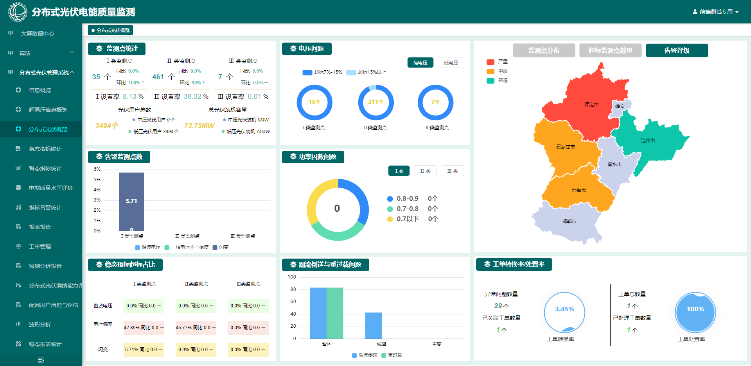Toggle the 重过载 legend series

pos(392,355)
